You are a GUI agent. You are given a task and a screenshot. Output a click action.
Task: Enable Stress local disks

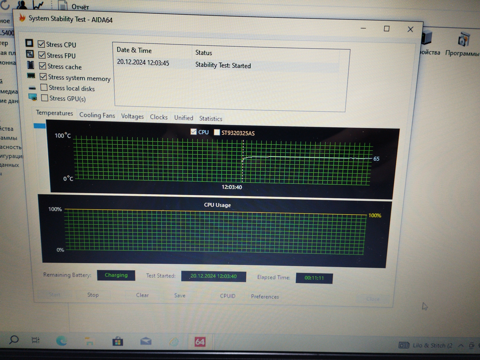(x=44, y=87)
